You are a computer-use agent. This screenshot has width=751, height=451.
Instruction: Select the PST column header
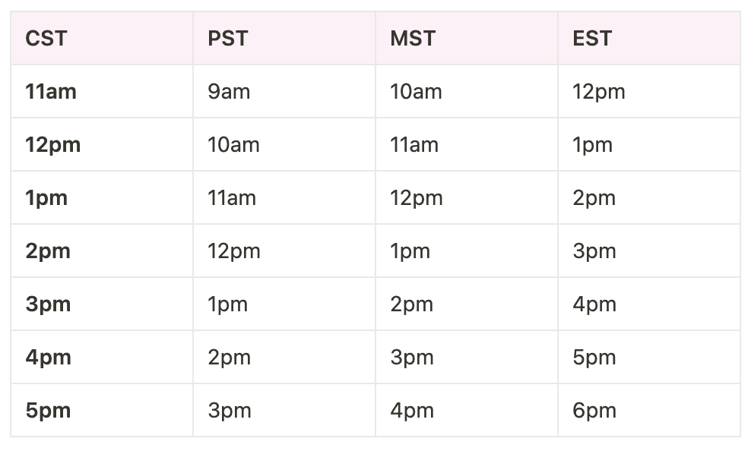[x=228, y=39]
